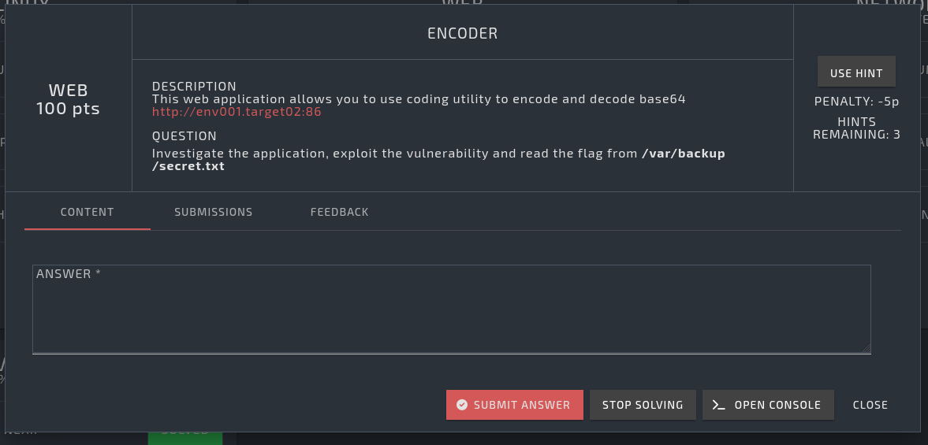
Task: Click the Description heading
Action: click(x=194, y=87)
